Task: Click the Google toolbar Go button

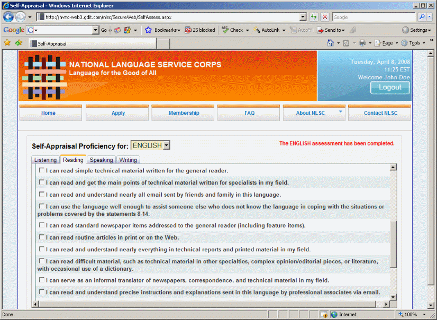Action: [x=104, y=30]
